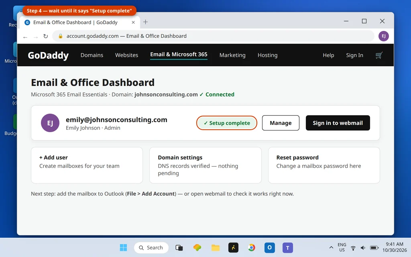This screenshot has height=257, width=411.
Task: Click the green Connected status text
Action: pyautogui.click(x=220, y=94)
